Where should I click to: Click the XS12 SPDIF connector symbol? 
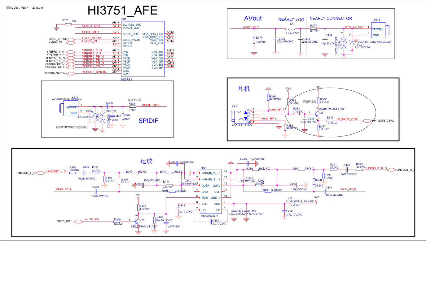tap(69, 108)
